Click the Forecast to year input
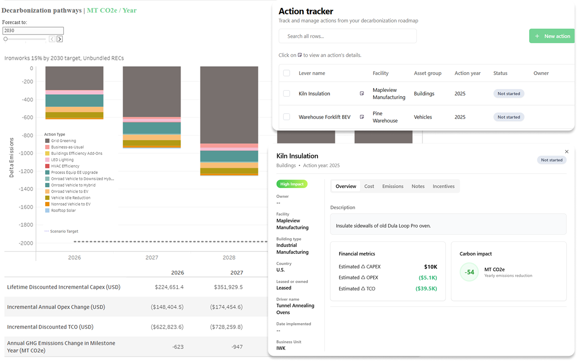577x361 pixels. click(x=33, y=31)
